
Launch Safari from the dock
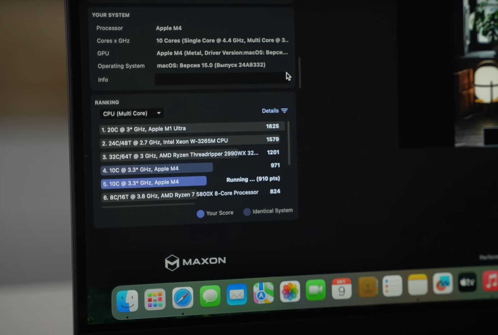183,297
